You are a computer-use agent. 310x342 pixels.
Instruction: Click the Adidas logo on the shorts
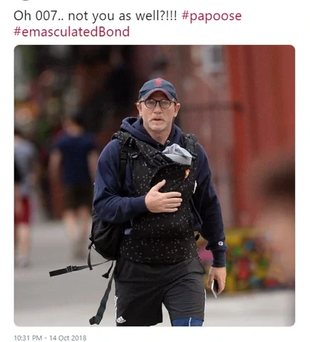(x=121, y=320)
